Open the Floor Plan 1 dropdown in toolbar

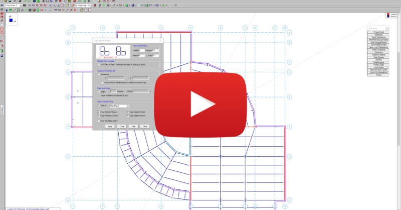click(21, 6)
